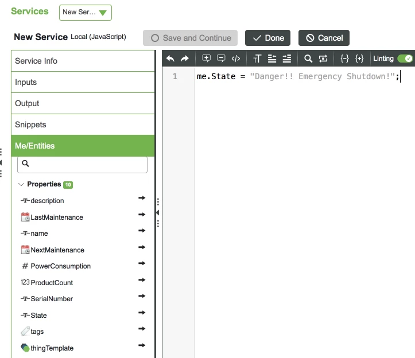Select the Me/Entities section
The width and height of the screenshot is (415, 358).
pyautogui.click(x=83, y=146)
